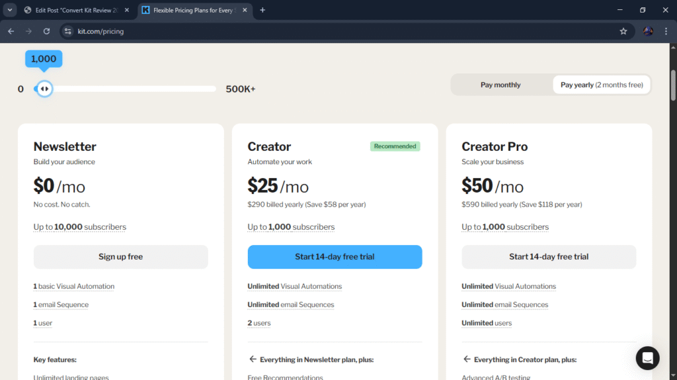Click left arrow beside 'Everything in Creator plan'

click(x=467, y=359)
